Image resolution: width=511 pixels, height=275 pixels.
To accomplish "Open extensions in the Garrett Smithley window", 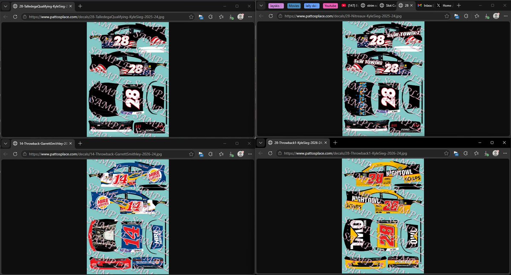I will (211, 154).
